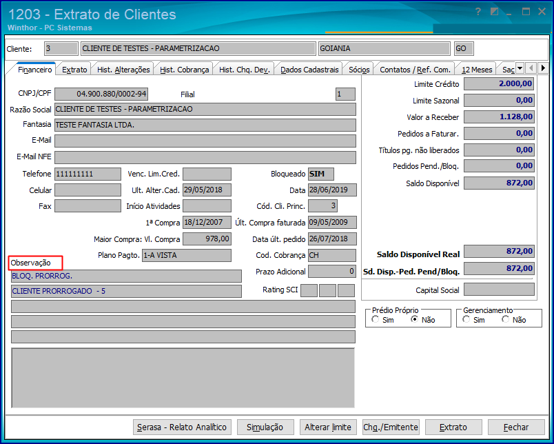The height and width of the screenshot is (444, 554).
Task: Click Serasa - Relato Analítico button
Action: click(182, 427)
